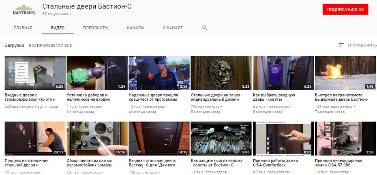Open purple-shirt installer thumbnail, second 6:26 video
Viewport: 377px width, 175px height.
coord(283,73)
